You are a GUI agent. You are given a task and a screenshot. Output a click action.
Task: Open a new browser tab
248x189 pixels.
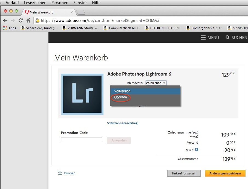click(81, 12)
